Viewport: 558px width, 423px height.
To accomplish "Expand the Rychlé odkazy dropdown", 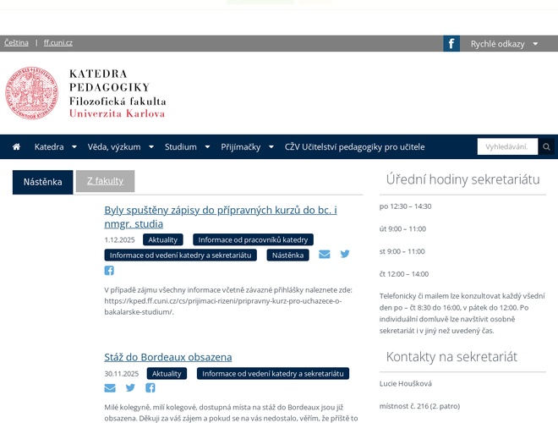I will 534,44.
